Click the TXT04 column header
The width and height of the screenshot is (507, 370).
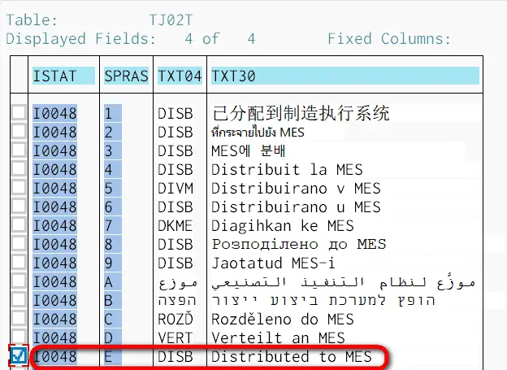pyautogui.click(x=180, y=76)
